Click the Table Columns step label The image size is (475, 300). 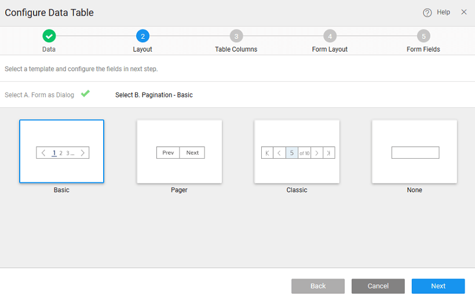pyautogui.click(x=236, y=49)
